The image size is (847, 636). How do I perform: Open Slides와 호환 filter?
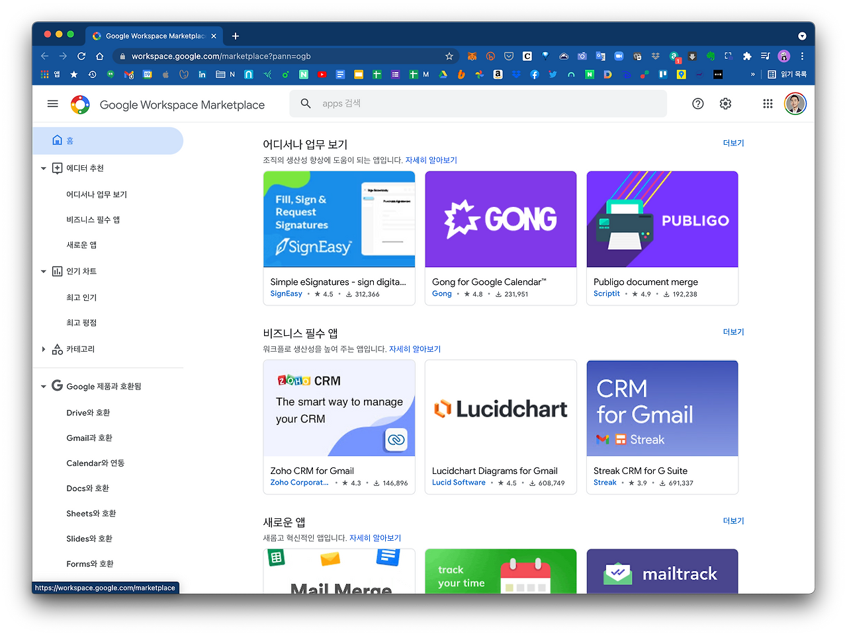(89, 538)
